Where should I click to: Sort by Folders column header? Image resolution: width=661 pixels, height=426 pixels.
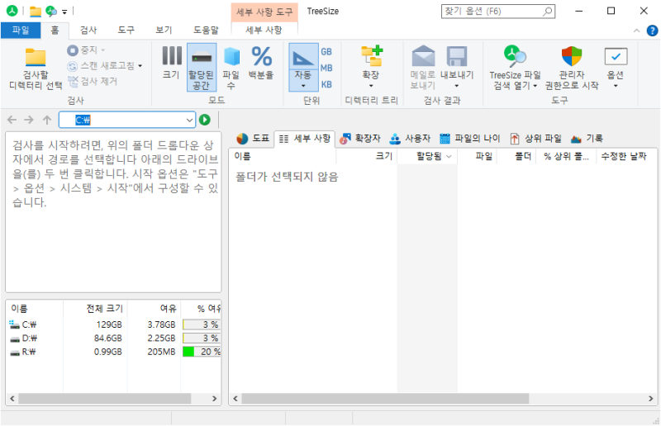(x=516, y=156)
